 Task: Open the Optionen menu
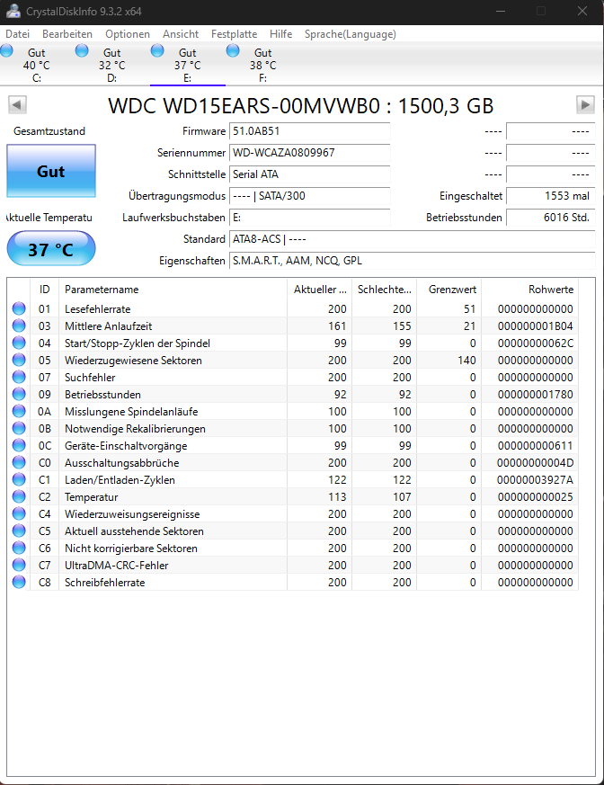[128, 34]
